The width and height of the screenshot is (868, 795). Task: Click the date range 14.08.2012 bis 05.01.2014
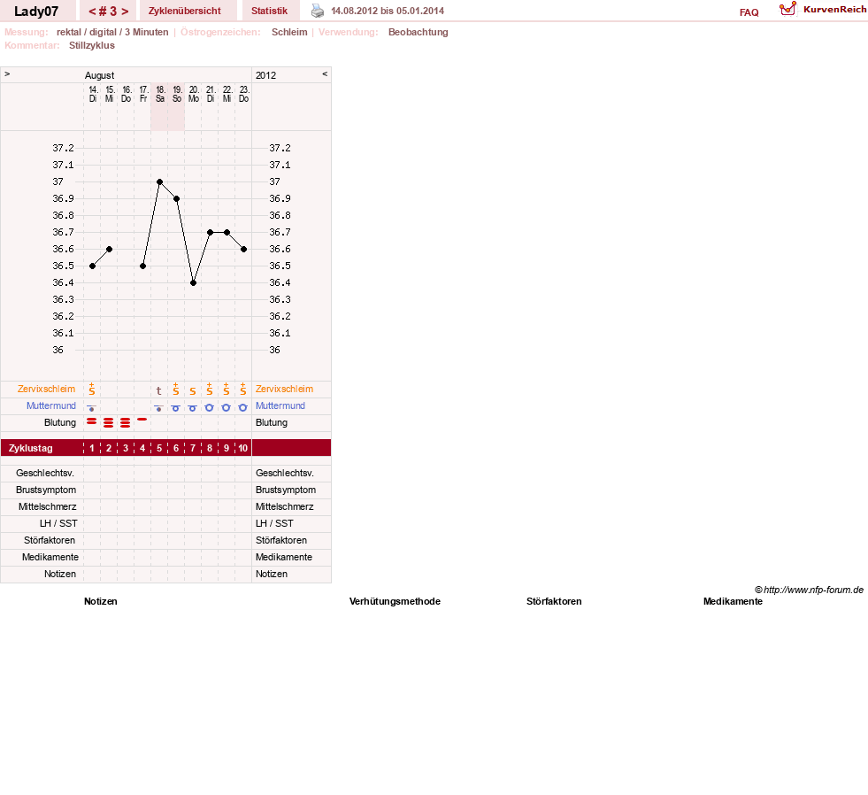point(388,11)
